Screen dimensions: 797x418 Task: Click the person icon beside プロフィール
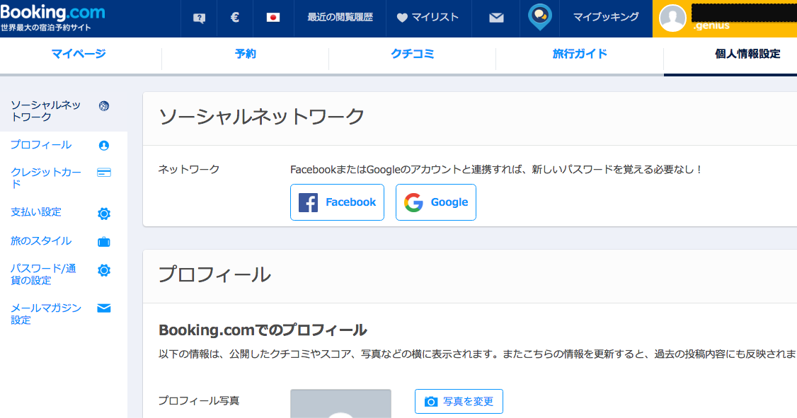pyautogui.click(x=103, y=146)
